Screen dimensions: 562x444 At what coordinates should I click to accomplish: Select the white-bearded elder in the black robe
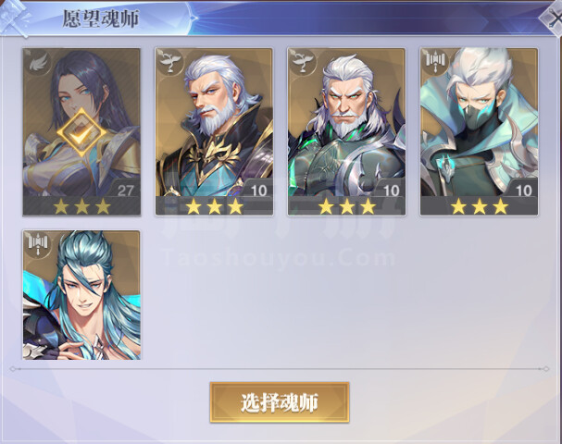point(214,131)
